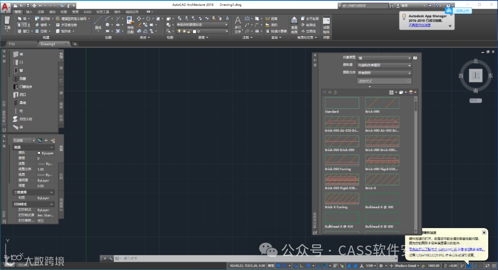The height and width of the screenshot is (270, 498).
Task: Select the 门窗组合 item in tool palette
Action: (23, 87)
